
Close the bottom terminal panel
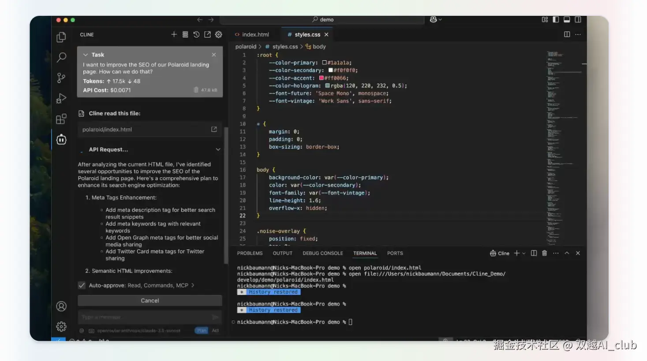[578, 253]
